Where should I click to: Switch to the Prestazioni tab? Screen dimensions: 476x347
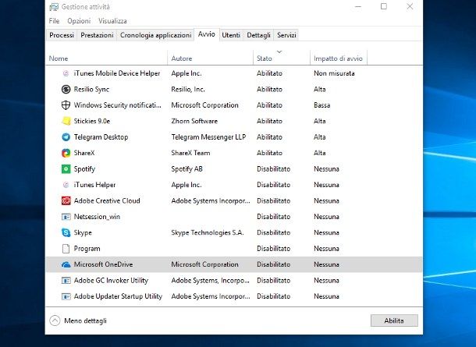[97, 35]
